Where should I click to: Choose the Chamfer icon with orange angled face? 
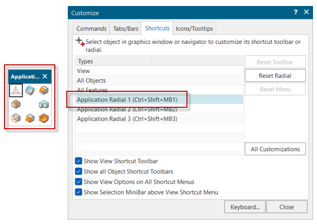pyautogui.click(x=30, y=118)
